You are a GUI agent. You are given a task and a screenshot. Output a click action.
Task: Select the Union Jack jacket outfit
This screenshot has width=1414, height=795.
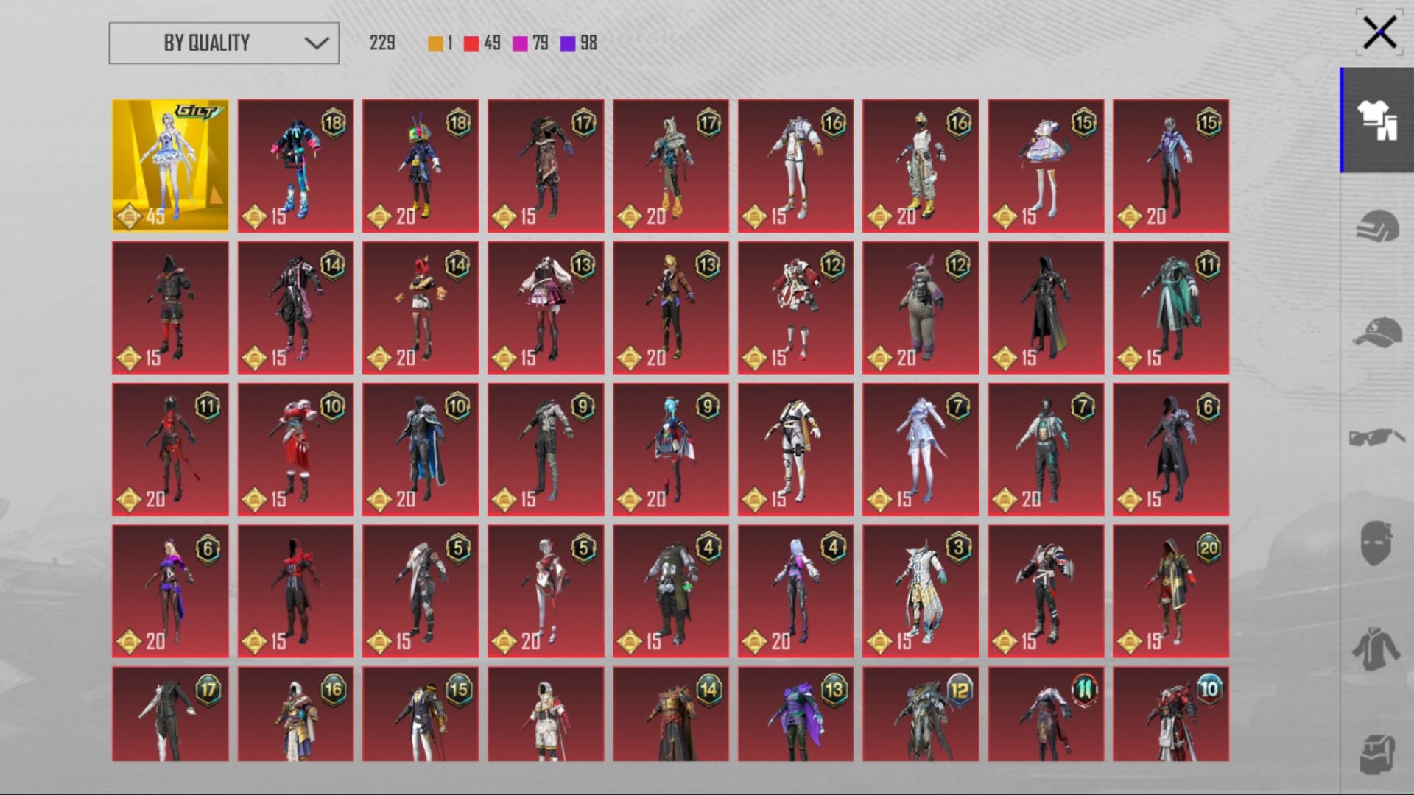click(1046, 591)
